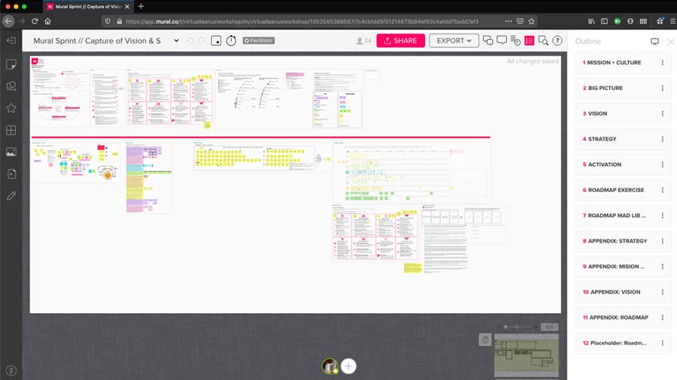Open the star icons library

(x=11, y=108)
